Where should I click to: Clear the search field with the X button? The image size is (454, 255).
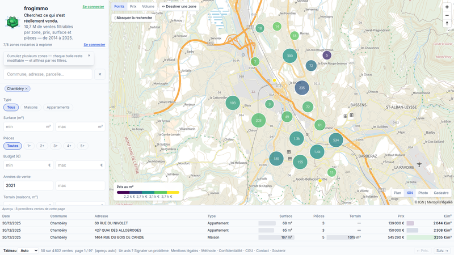coord(100,74)
